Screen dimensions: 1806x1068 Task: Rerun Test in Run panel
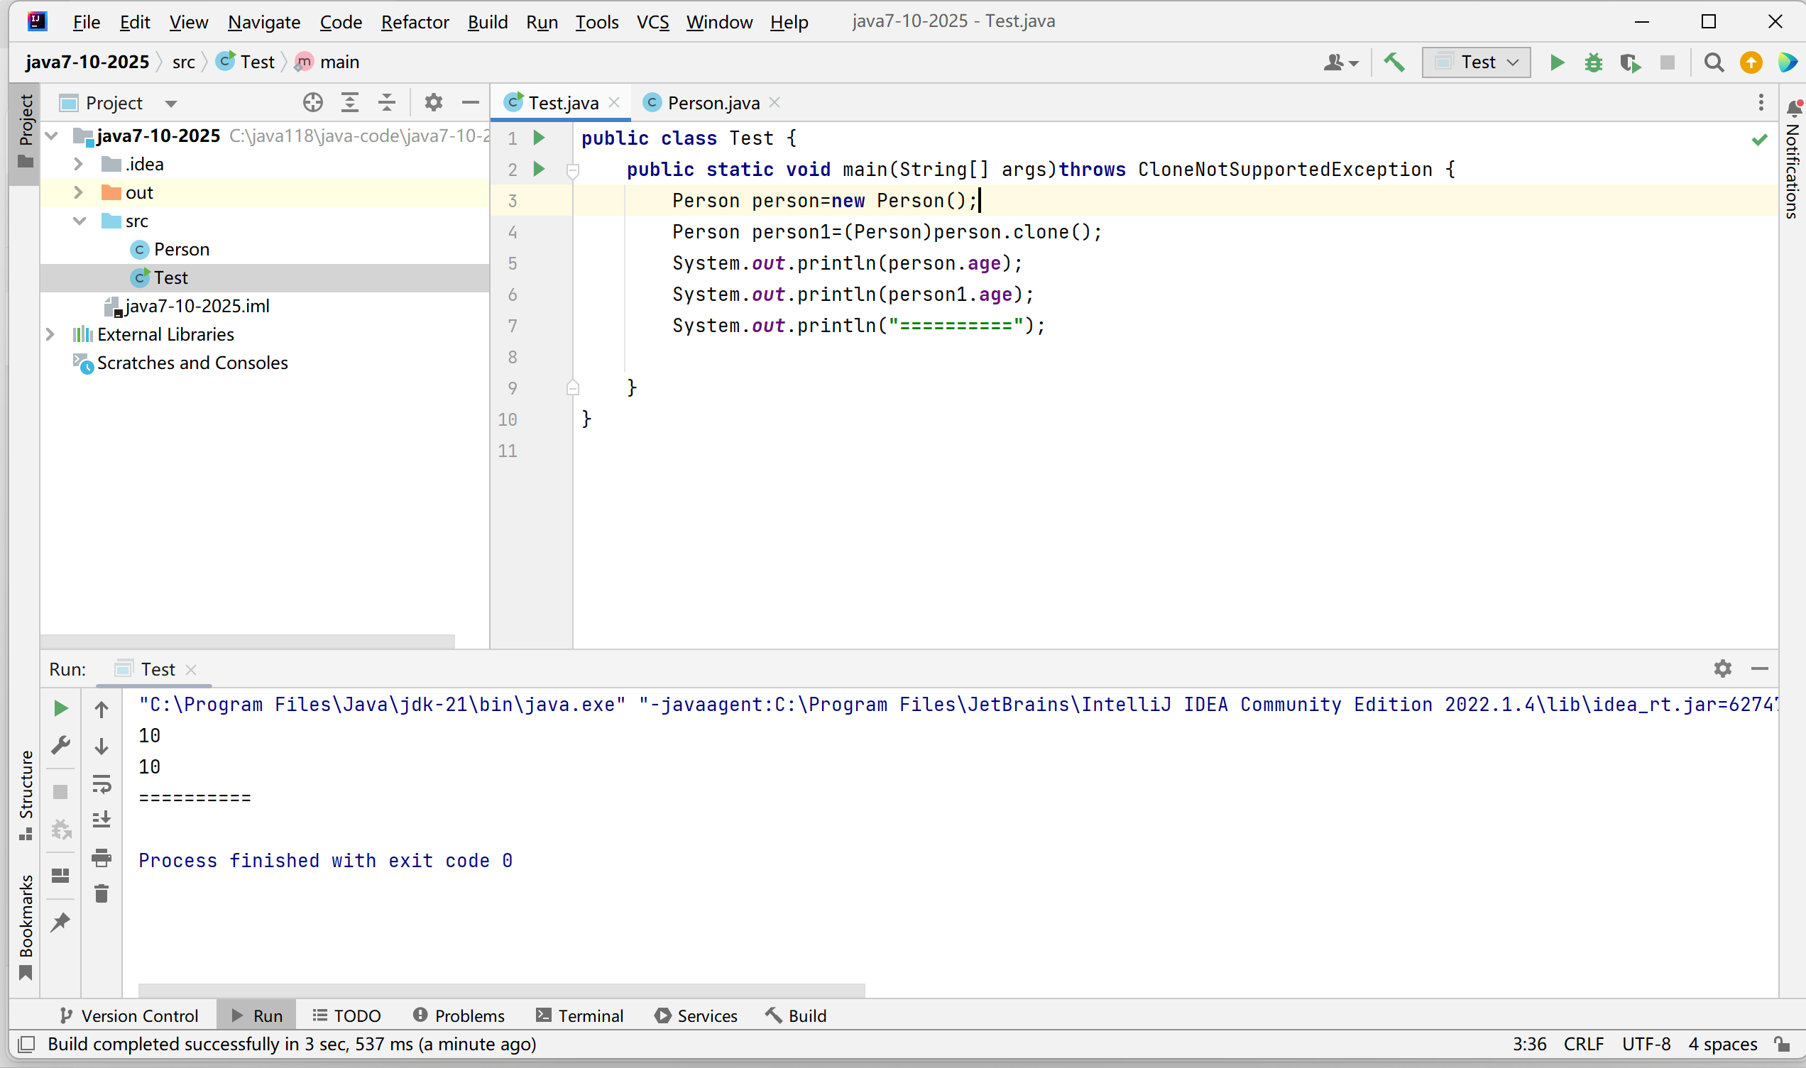click(61, 708)
